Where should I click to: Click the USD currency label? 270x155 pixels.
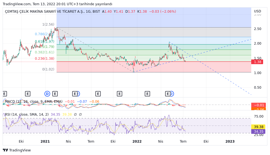tap(257, 11)
